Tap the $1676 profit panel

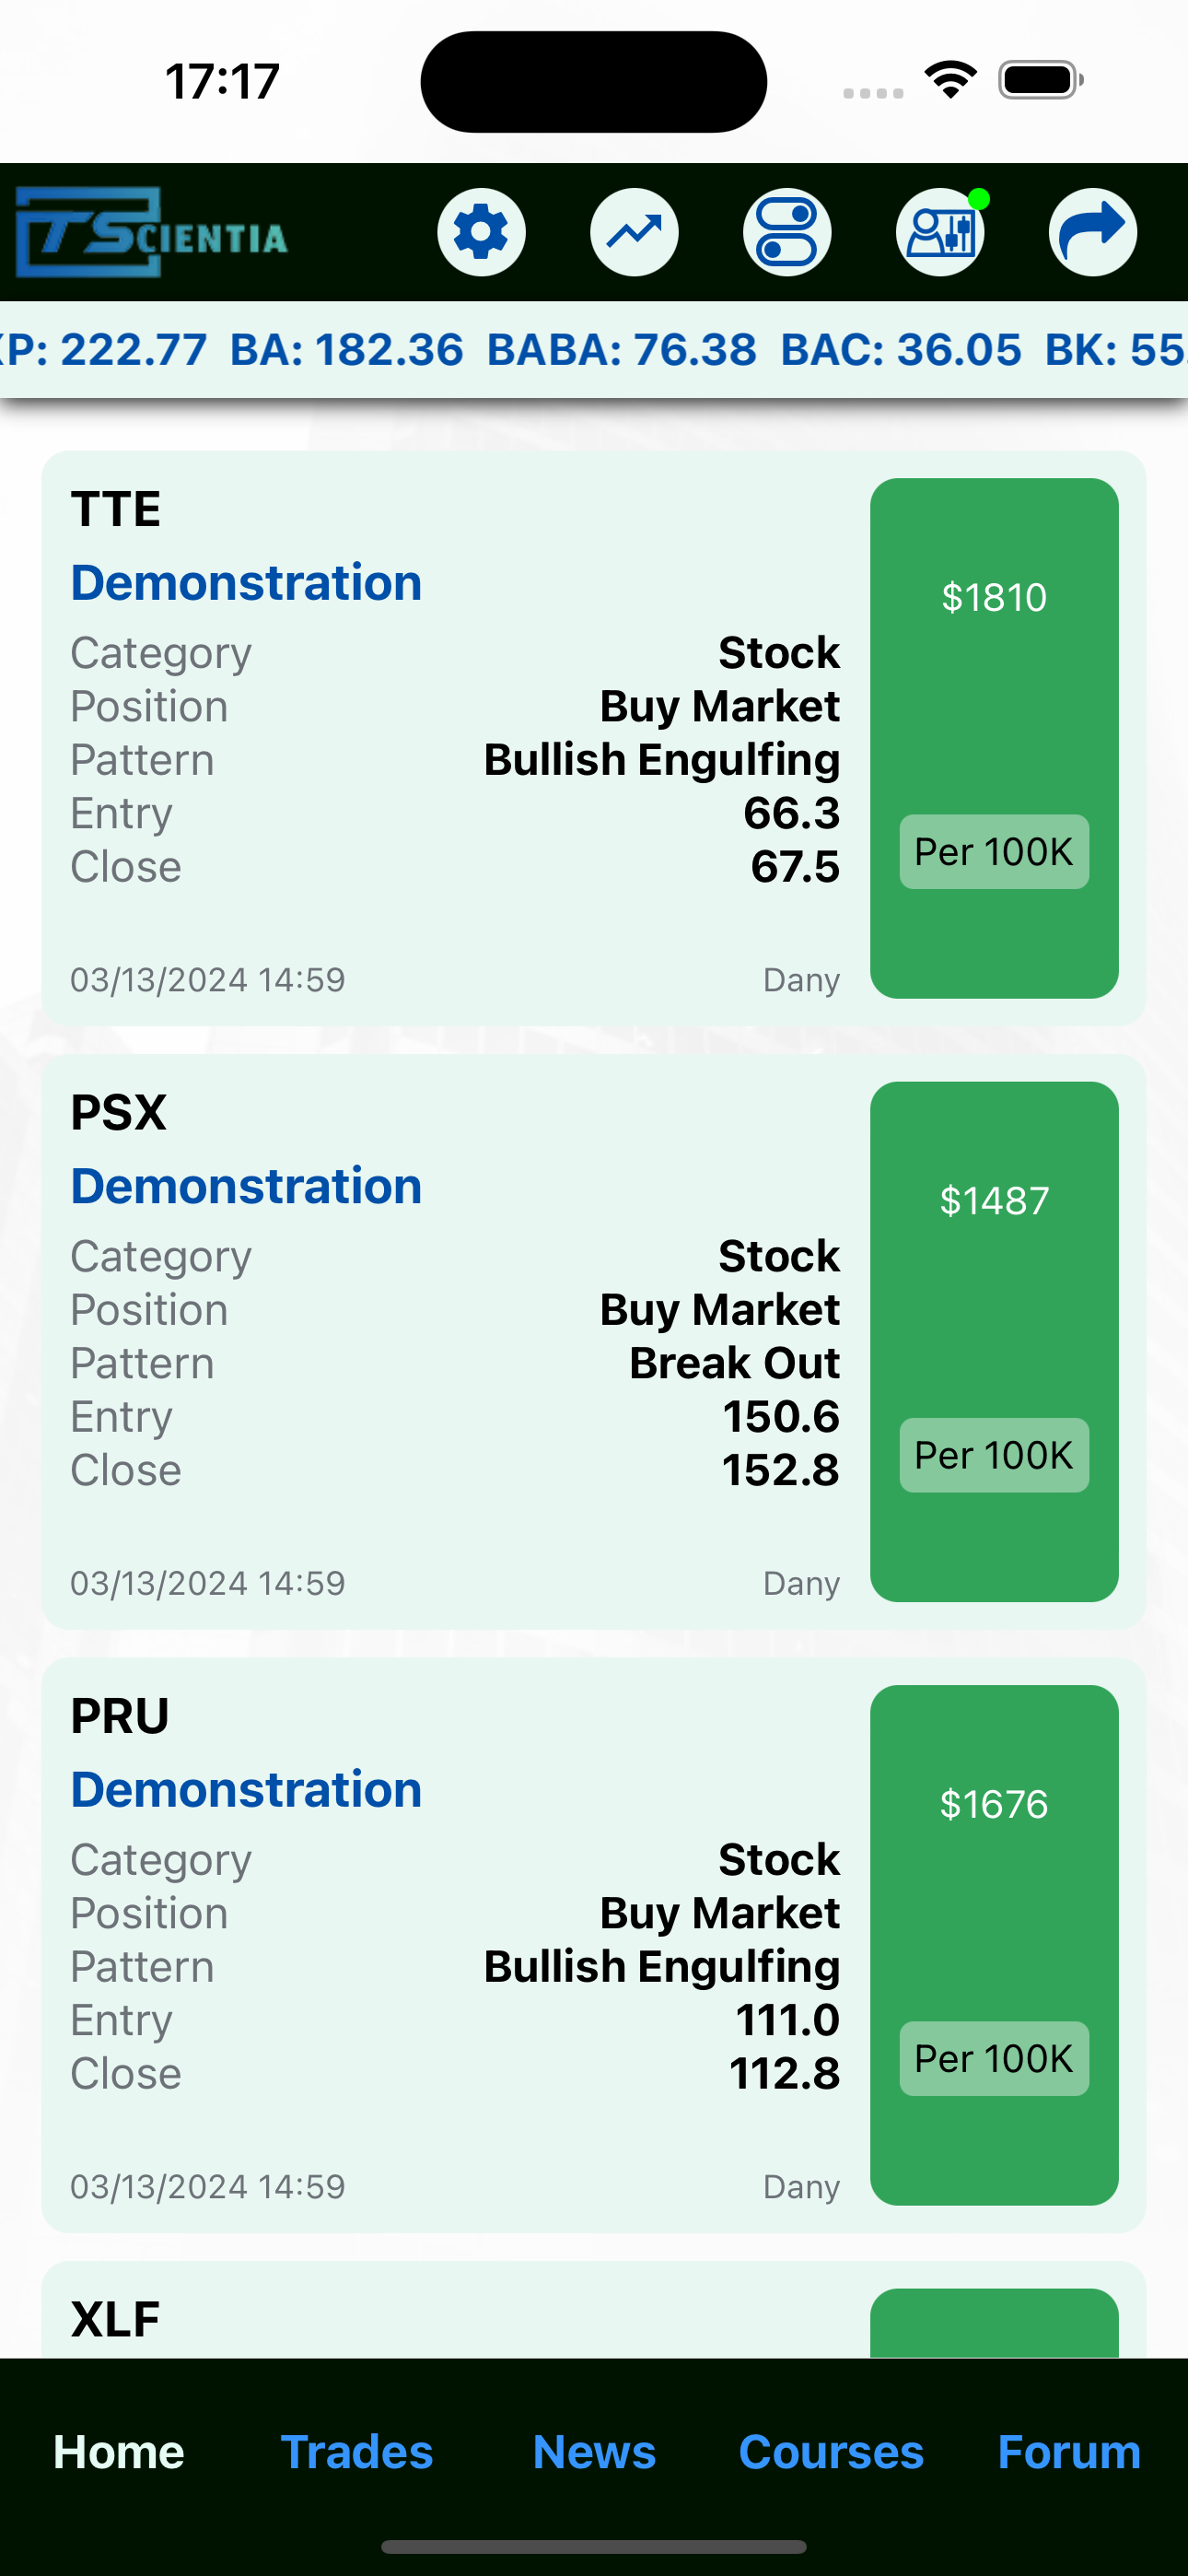click(x=994, y=1945)
